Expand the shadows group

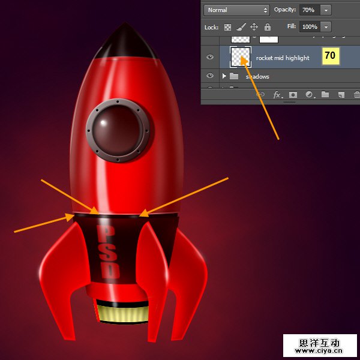coord(224,76)
